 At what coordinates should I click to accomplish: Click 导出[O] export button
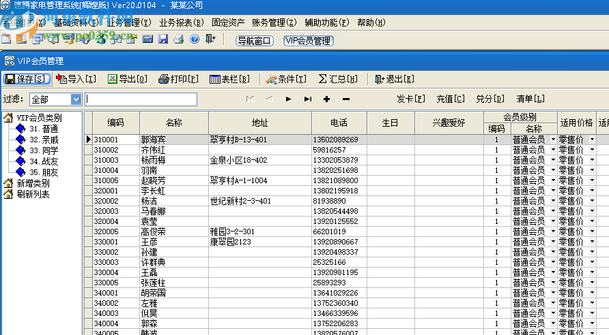pyautogui.click(x=128, y=79)
